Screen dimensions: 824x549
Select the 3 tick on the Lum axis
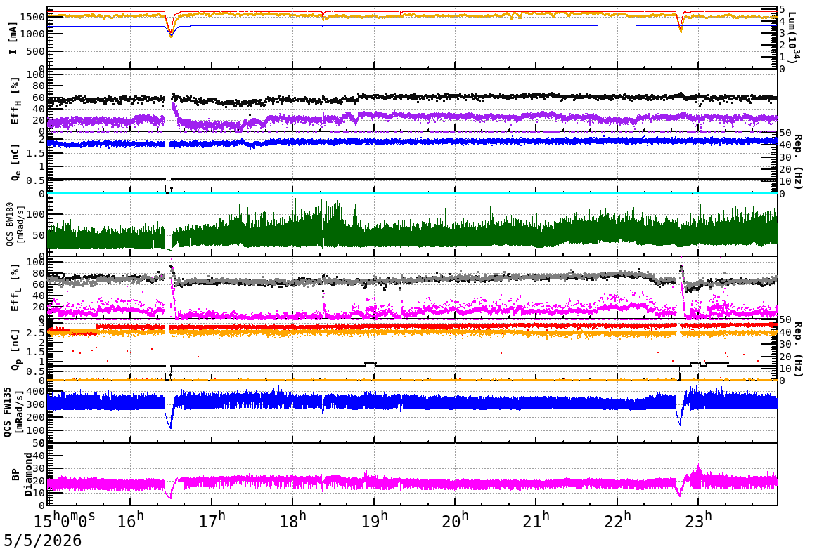782,33
